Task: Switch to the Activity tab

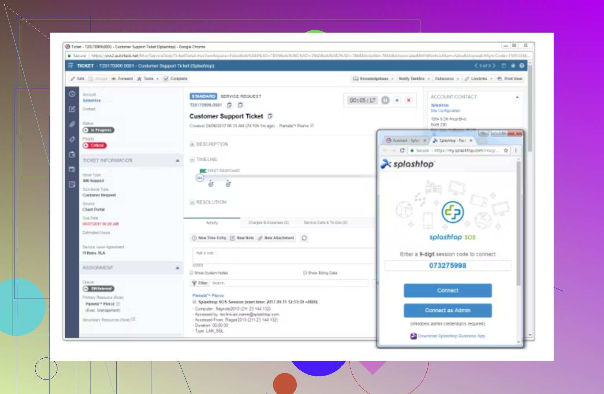Action: click(x=212, y=223)
